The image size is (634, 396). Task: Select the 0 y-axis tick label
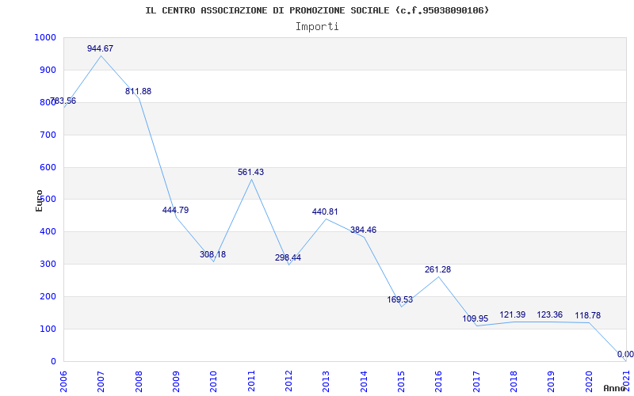click(53, 361)
